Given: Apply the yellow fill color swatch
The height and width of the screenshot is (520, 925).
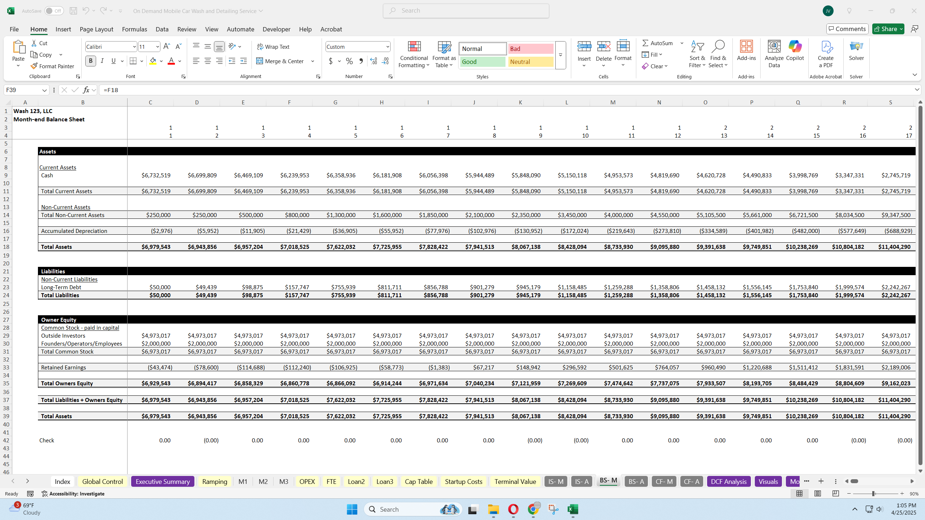Looking at the screenshot, I should click(153, 61).
